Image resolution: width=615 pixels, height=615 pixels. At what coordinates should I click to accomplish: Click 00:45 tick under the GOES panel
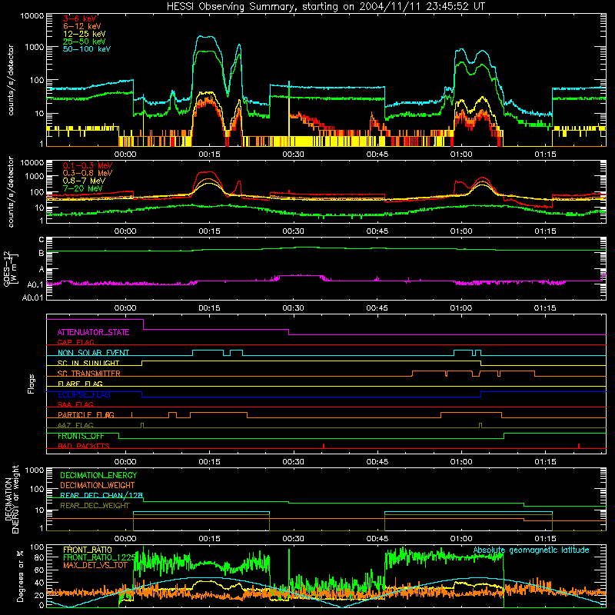(x=377, y=308)
